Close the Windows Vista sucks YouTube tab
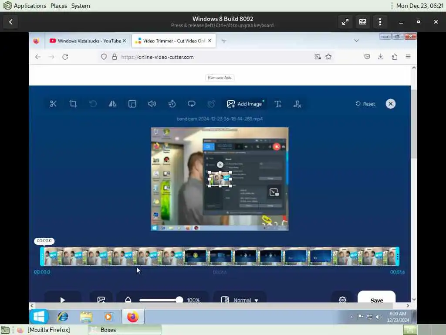446x335 pixels. point(124,41)
